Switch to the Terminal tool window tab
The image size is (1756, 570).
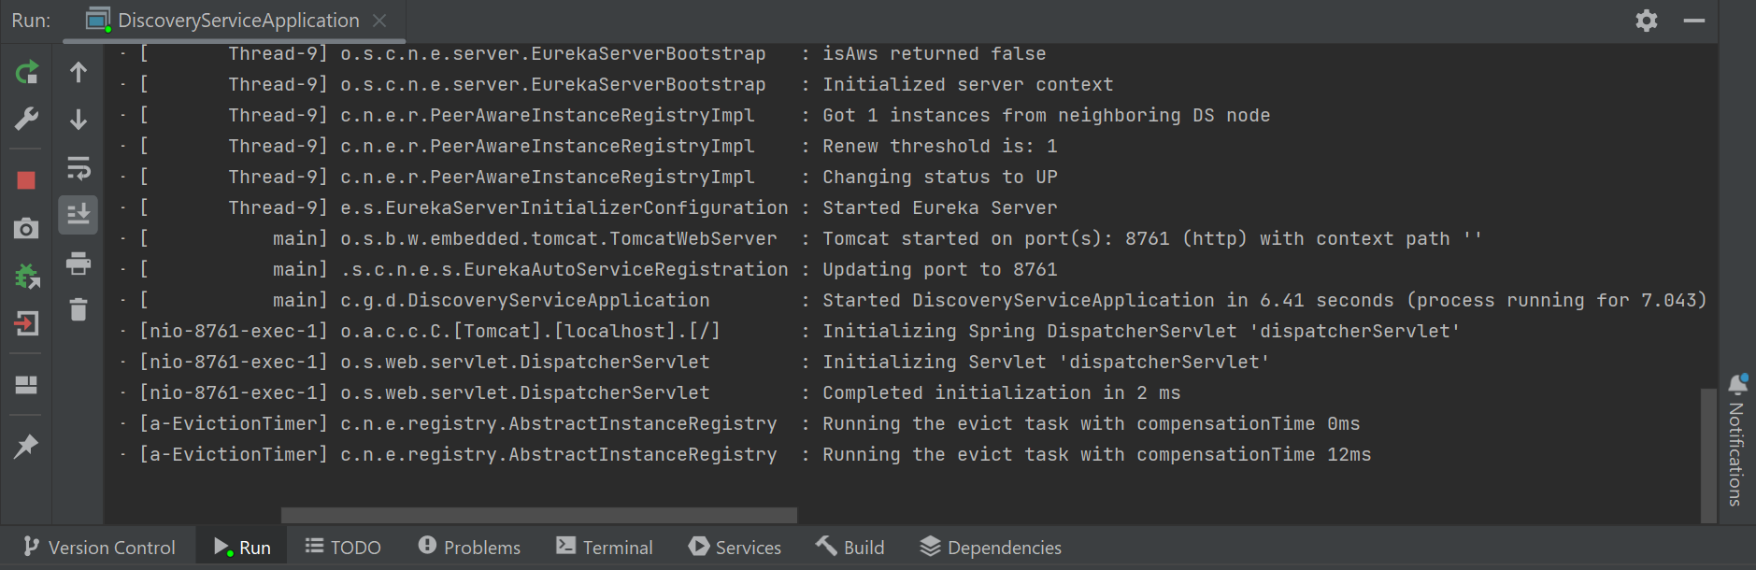[605, 548]
